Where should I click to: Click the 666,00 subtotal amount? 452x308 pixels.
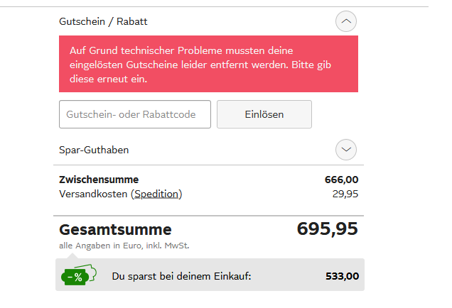click(x=341, y=180)
